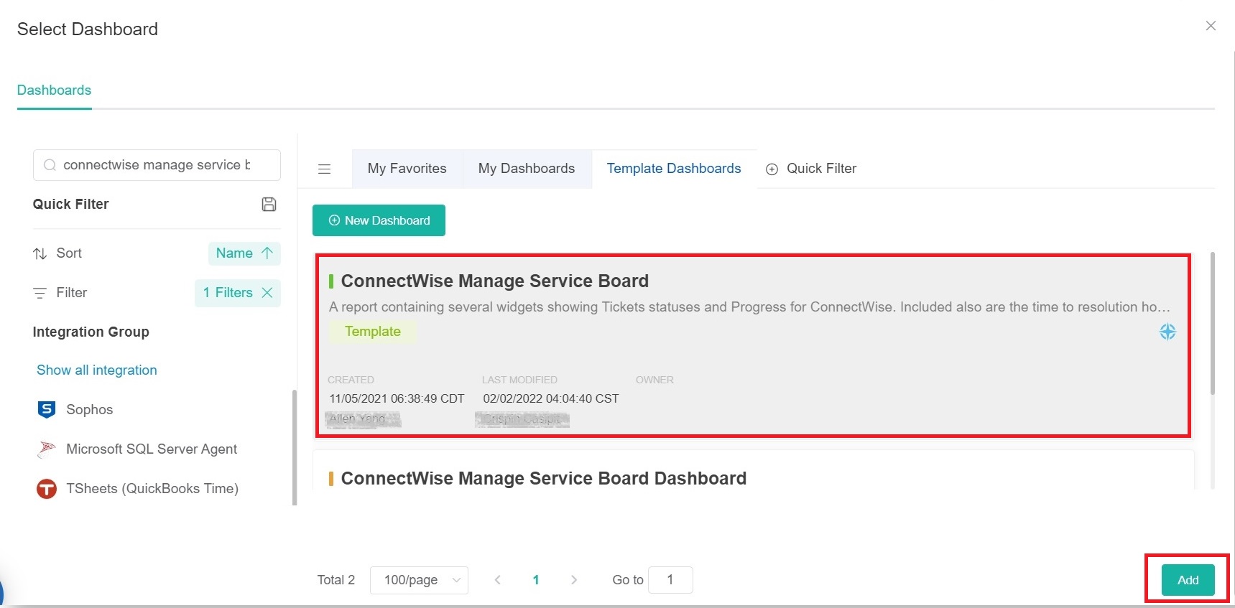Click Show all integration link
The width and height of the screenshot is (1235, 608).
pos(97,370)
